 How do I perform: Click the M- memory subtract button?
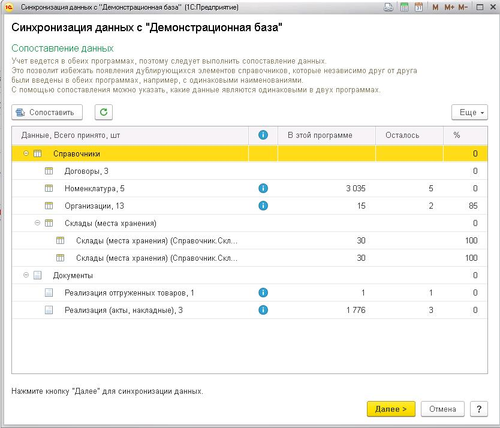463,7
